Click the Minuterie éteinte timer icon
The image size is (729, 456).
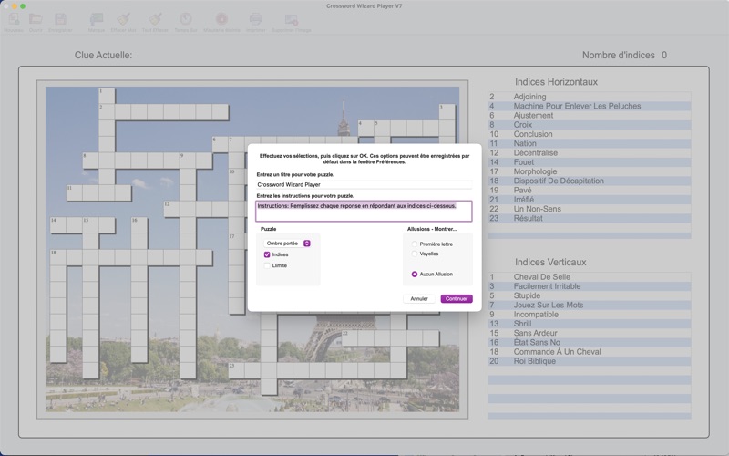tap(221, 19)
